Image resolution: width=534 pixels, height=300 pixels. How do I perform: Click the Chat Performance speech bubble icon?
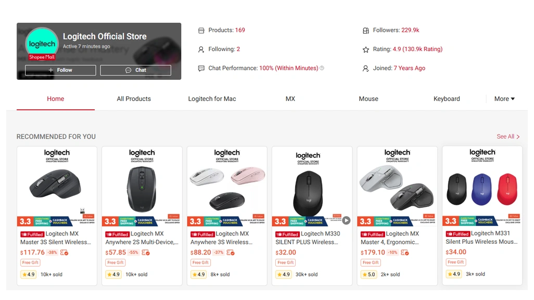pos(201,68)
